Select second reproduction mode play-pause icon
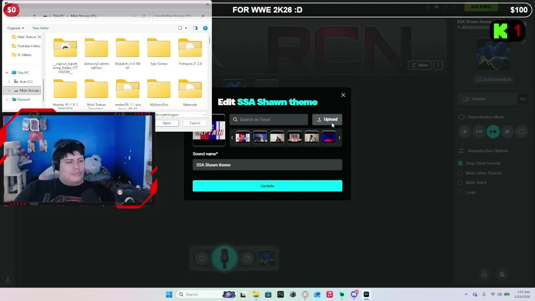The width and height of the screenshot is (535, 301). click(479, 132)
